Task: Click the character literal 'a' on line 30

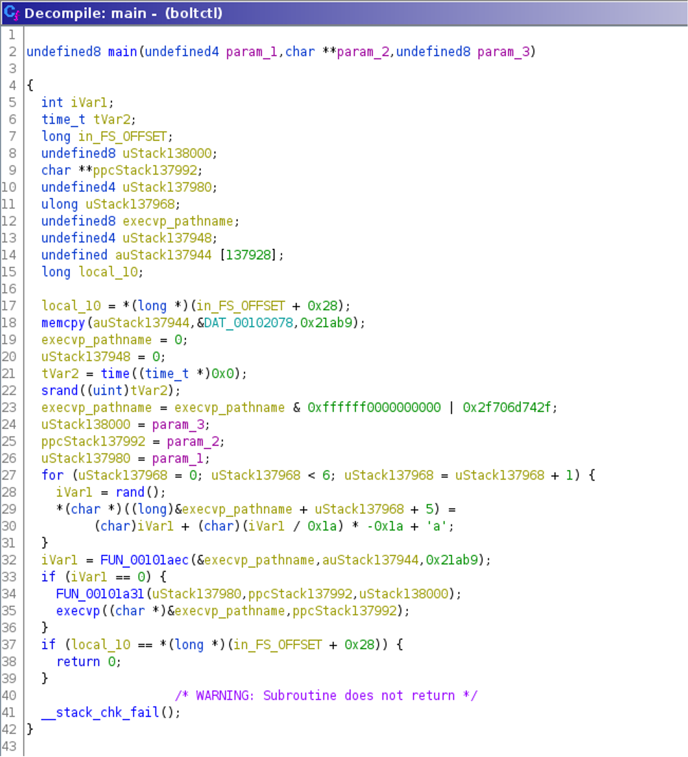Action: point(437,526)
